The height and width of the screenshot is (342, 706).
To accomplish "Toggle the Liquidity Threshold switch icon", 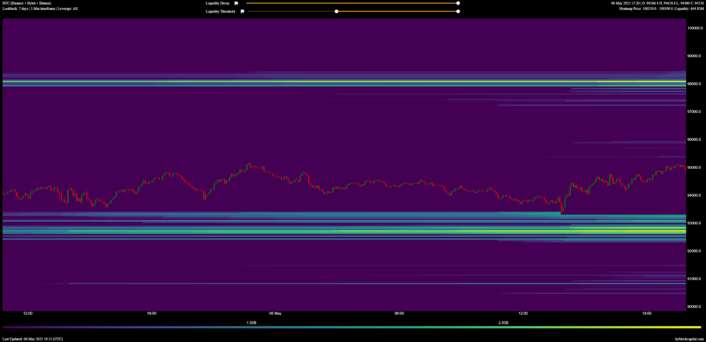I will tap(241, 11).
